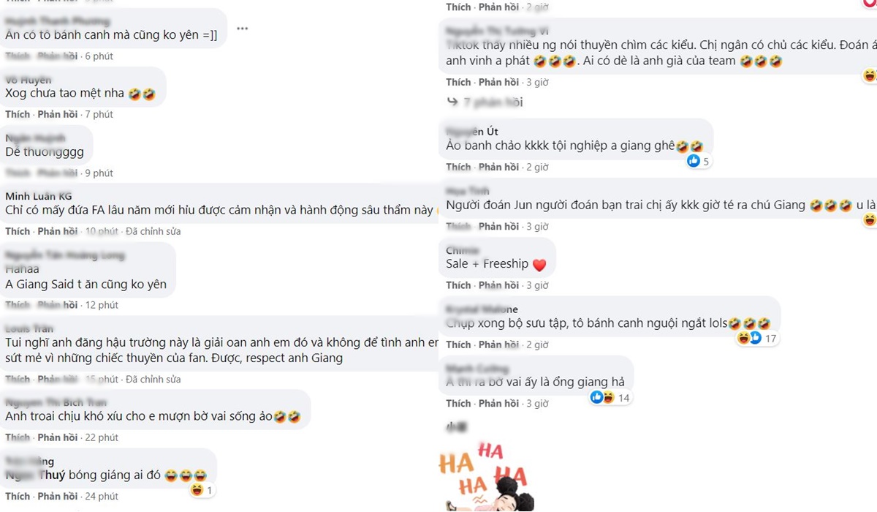Open the Krystal Malone commenter profile
The height and width of the screenshot is (512, 877).
click(482, 309)
